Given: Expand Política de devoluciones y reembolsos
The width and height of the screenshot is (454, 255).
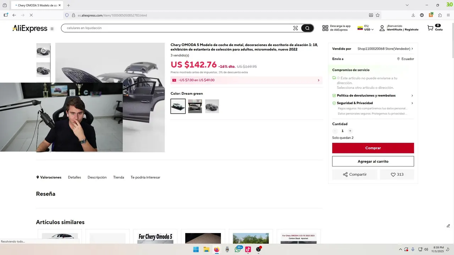Looking at the screenshot, I should point(373,96).
